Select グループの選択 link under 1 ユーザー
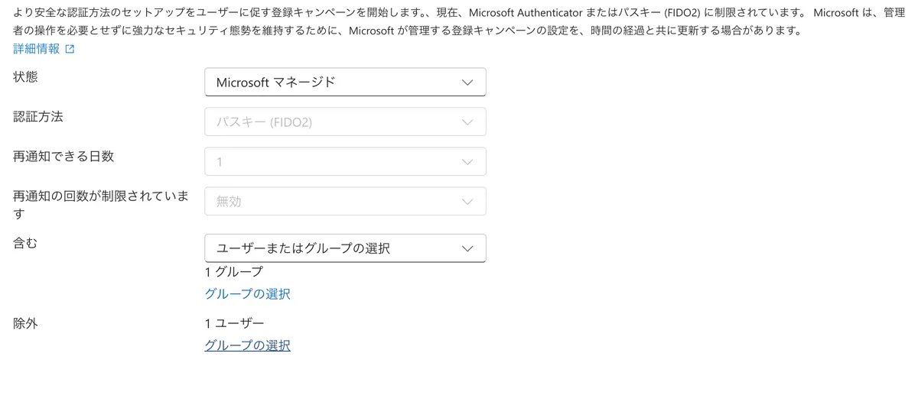Viewport: 918px width, 405px height. point(248,345)
